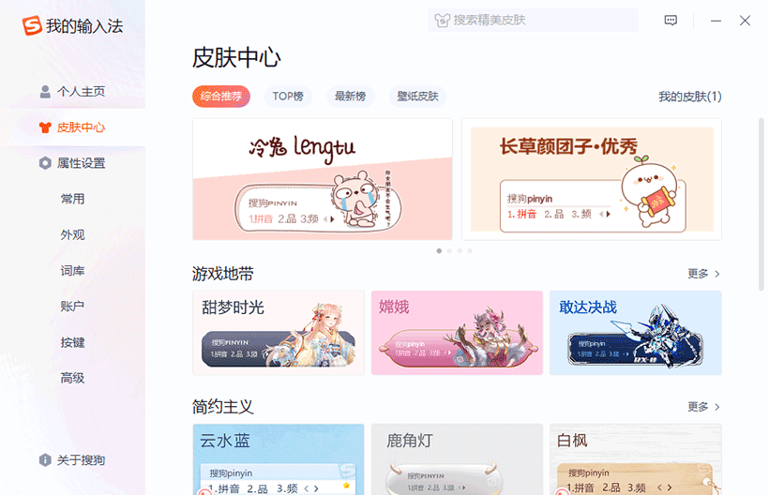Select the first carousel page dot
This screenshot has width=769, height=495.
tap(439, 251)
